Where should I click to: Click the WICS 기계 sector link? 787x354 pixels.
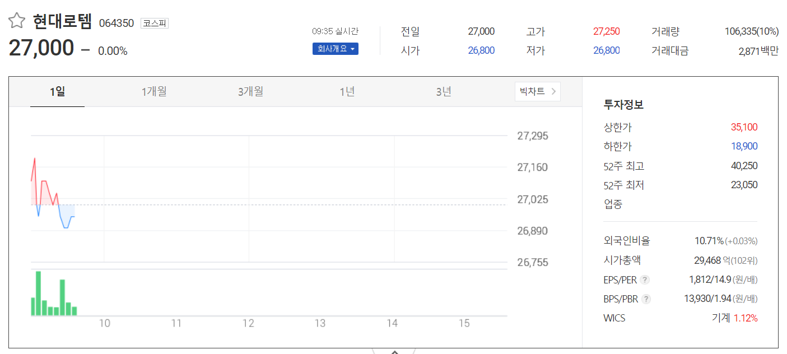coord(721,318)
